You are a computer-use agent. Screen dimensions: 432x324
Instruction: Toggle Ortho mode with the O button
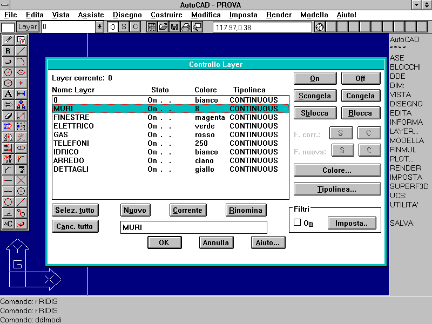point(113,27)
